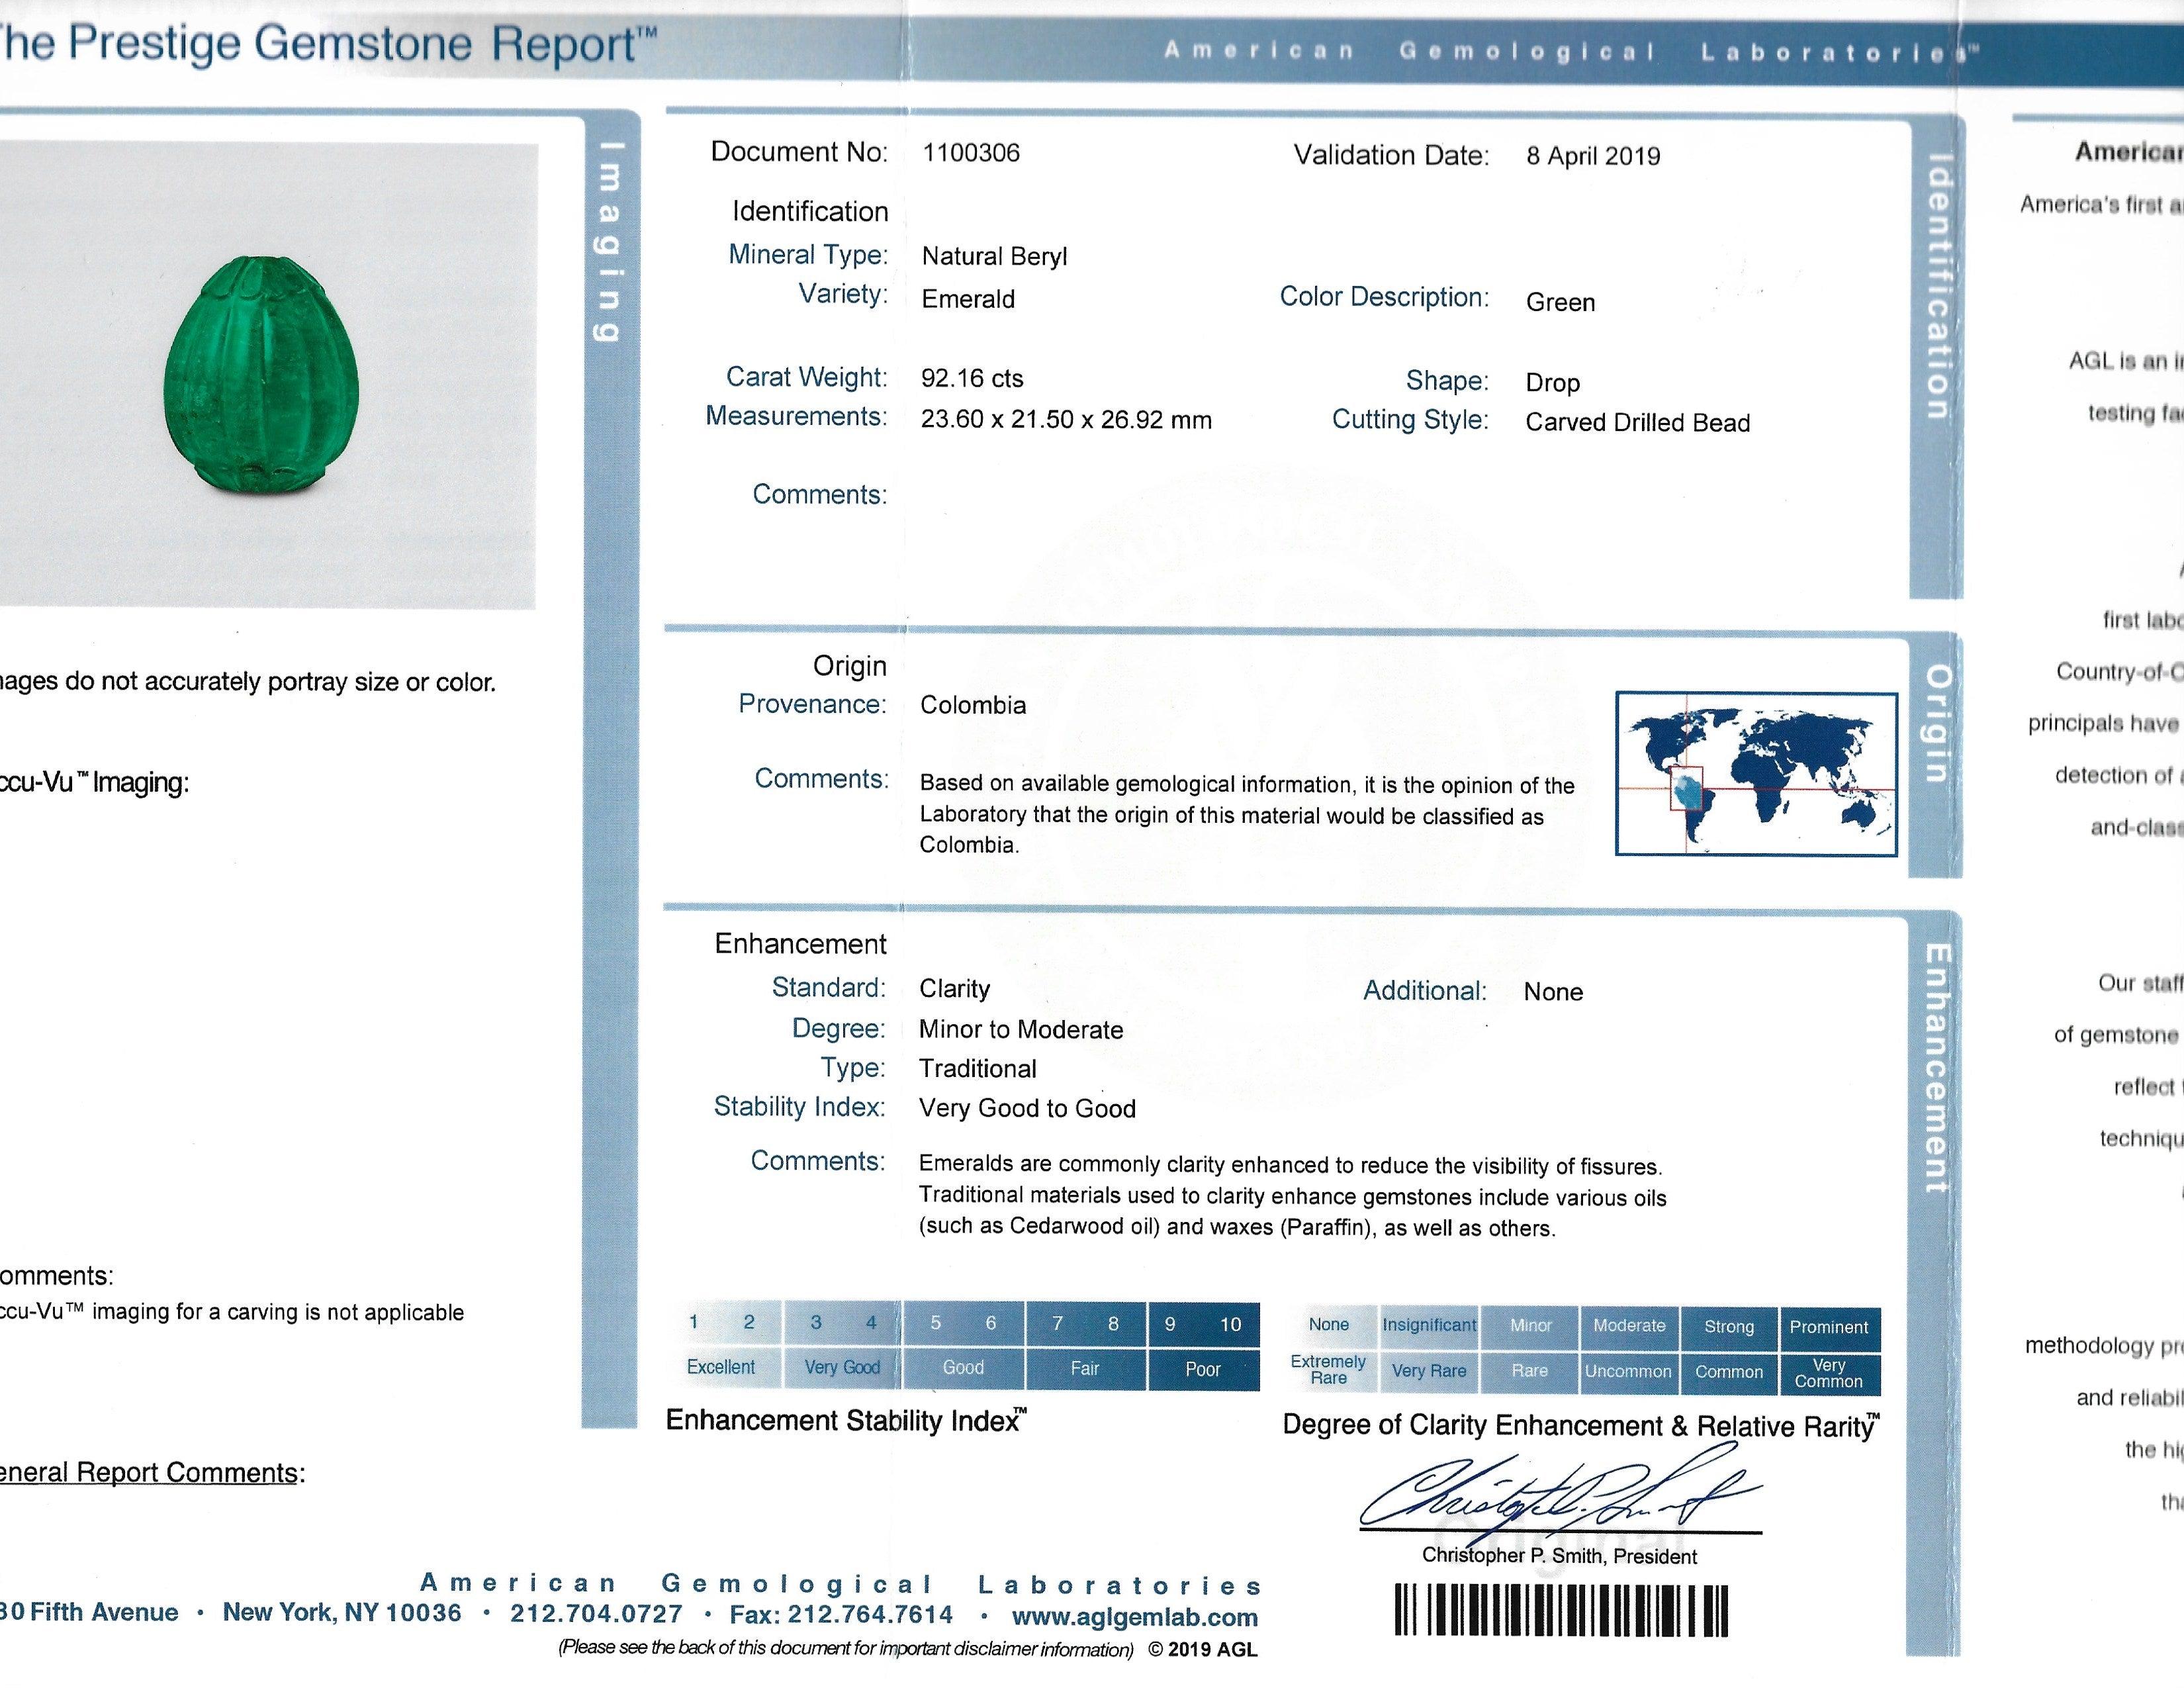Click the Excellent stability scale cell
Image resolution: width=2184 pixels, height=1688 pixels.
point(721,1367)
